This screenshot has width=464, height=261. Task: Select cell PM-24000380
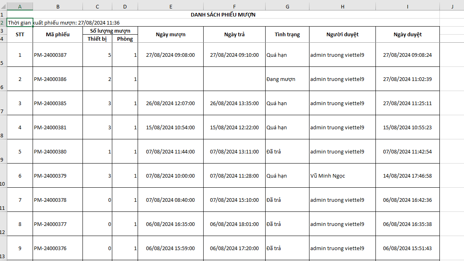tap(58, 151)
